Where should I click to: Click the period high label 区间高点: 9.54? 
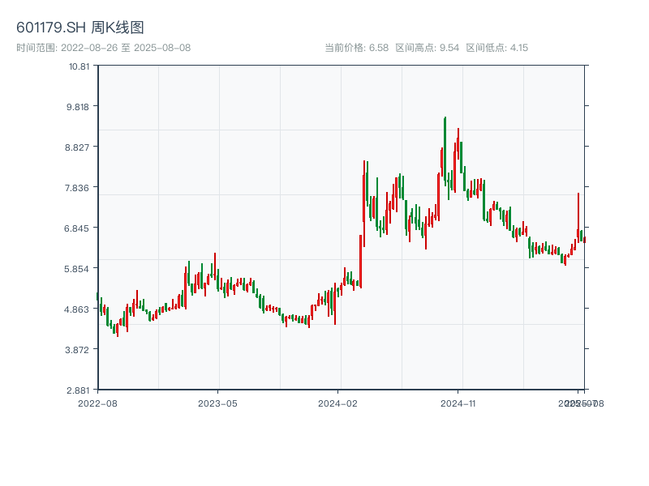tap(428, 48)
